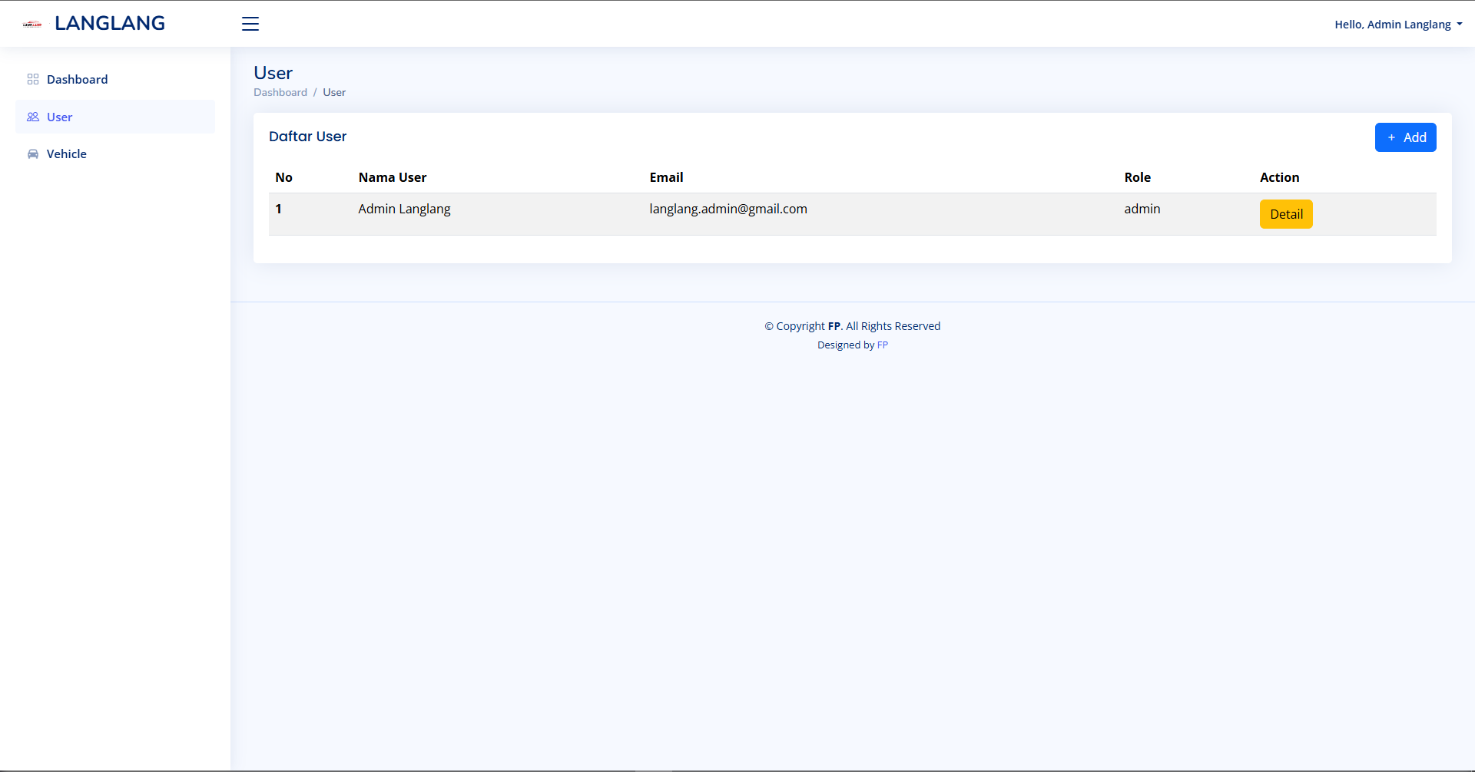Click the User people icon in sidebar
Viewport: 1475px width, 772px height.
[x=33, y=117]
